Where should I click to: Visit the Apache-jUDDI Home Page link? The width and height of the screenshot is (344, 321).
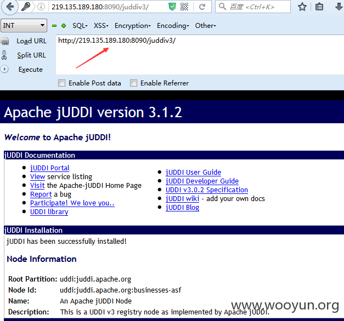click(x=37, y=185)
